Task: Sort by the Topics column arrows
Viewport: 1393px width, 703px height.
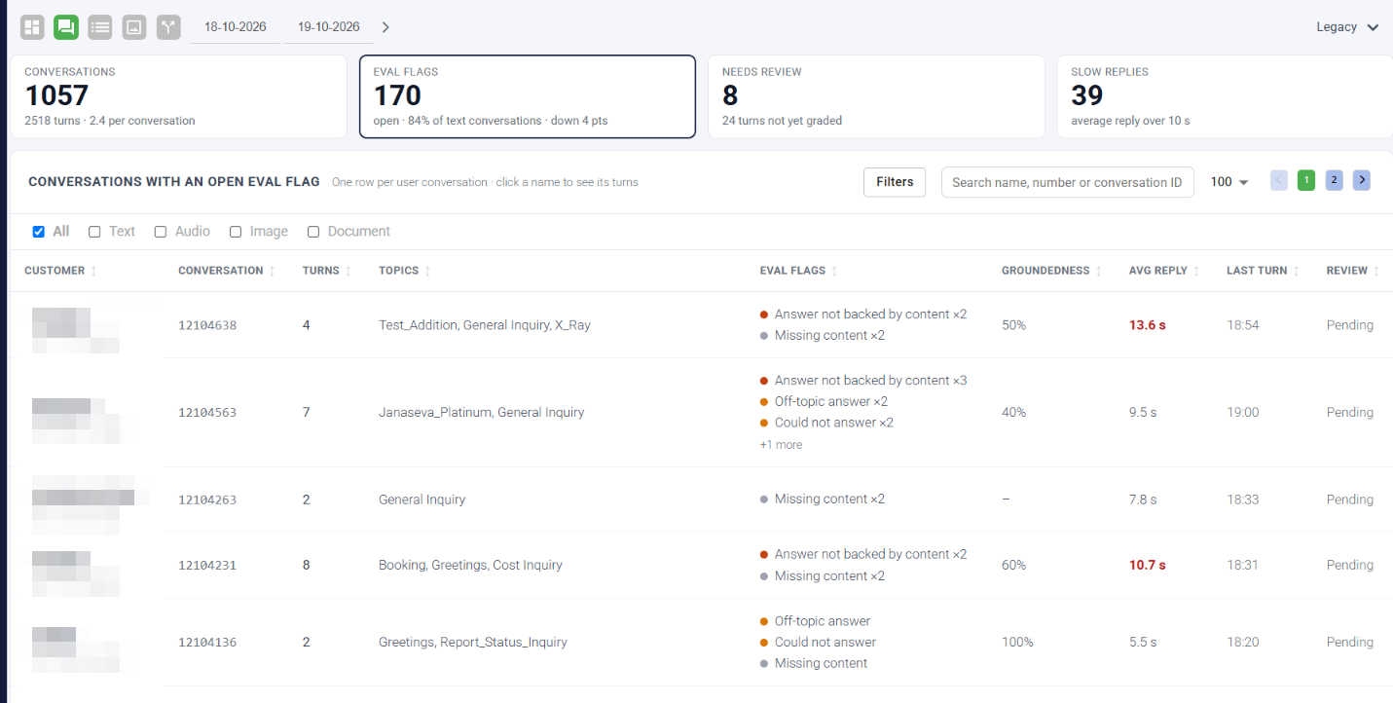Action: 428,271
